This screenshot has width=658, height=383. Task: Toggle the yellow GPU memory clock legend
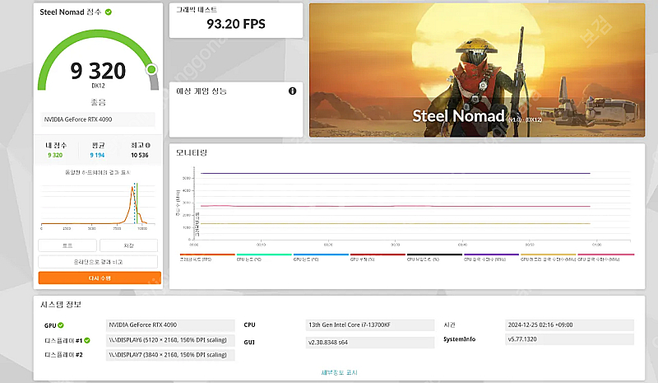pos(548,257)
